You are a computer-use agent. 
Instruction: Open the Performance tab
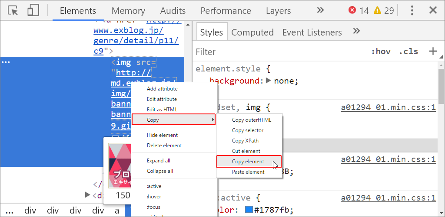click(226, 11)
